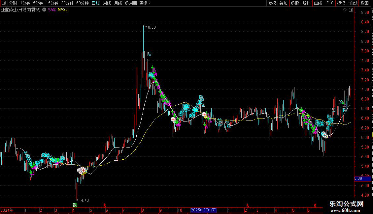Screen dimensions: 373x214
Task: Add stock with +自选 button
Action: 353,3
